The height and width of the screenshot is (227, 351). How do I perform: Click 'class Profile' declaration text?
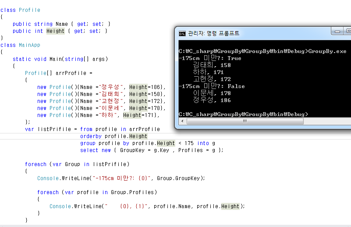[20, 10]
